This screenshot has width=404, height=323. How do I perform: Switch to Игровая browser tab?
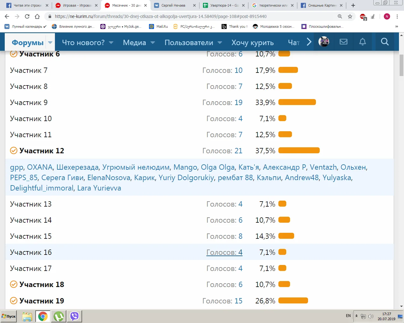pos(77,5)
